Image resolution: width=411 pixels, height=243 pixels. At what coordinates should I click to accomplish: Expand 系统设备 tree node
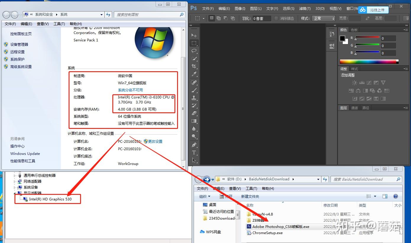pos(14,187)
